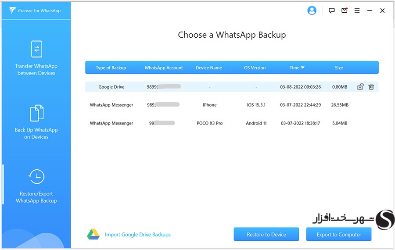Click the Export to Computer button
The width and height of the screenshot is (395, 250).
(x=339, y=234)
